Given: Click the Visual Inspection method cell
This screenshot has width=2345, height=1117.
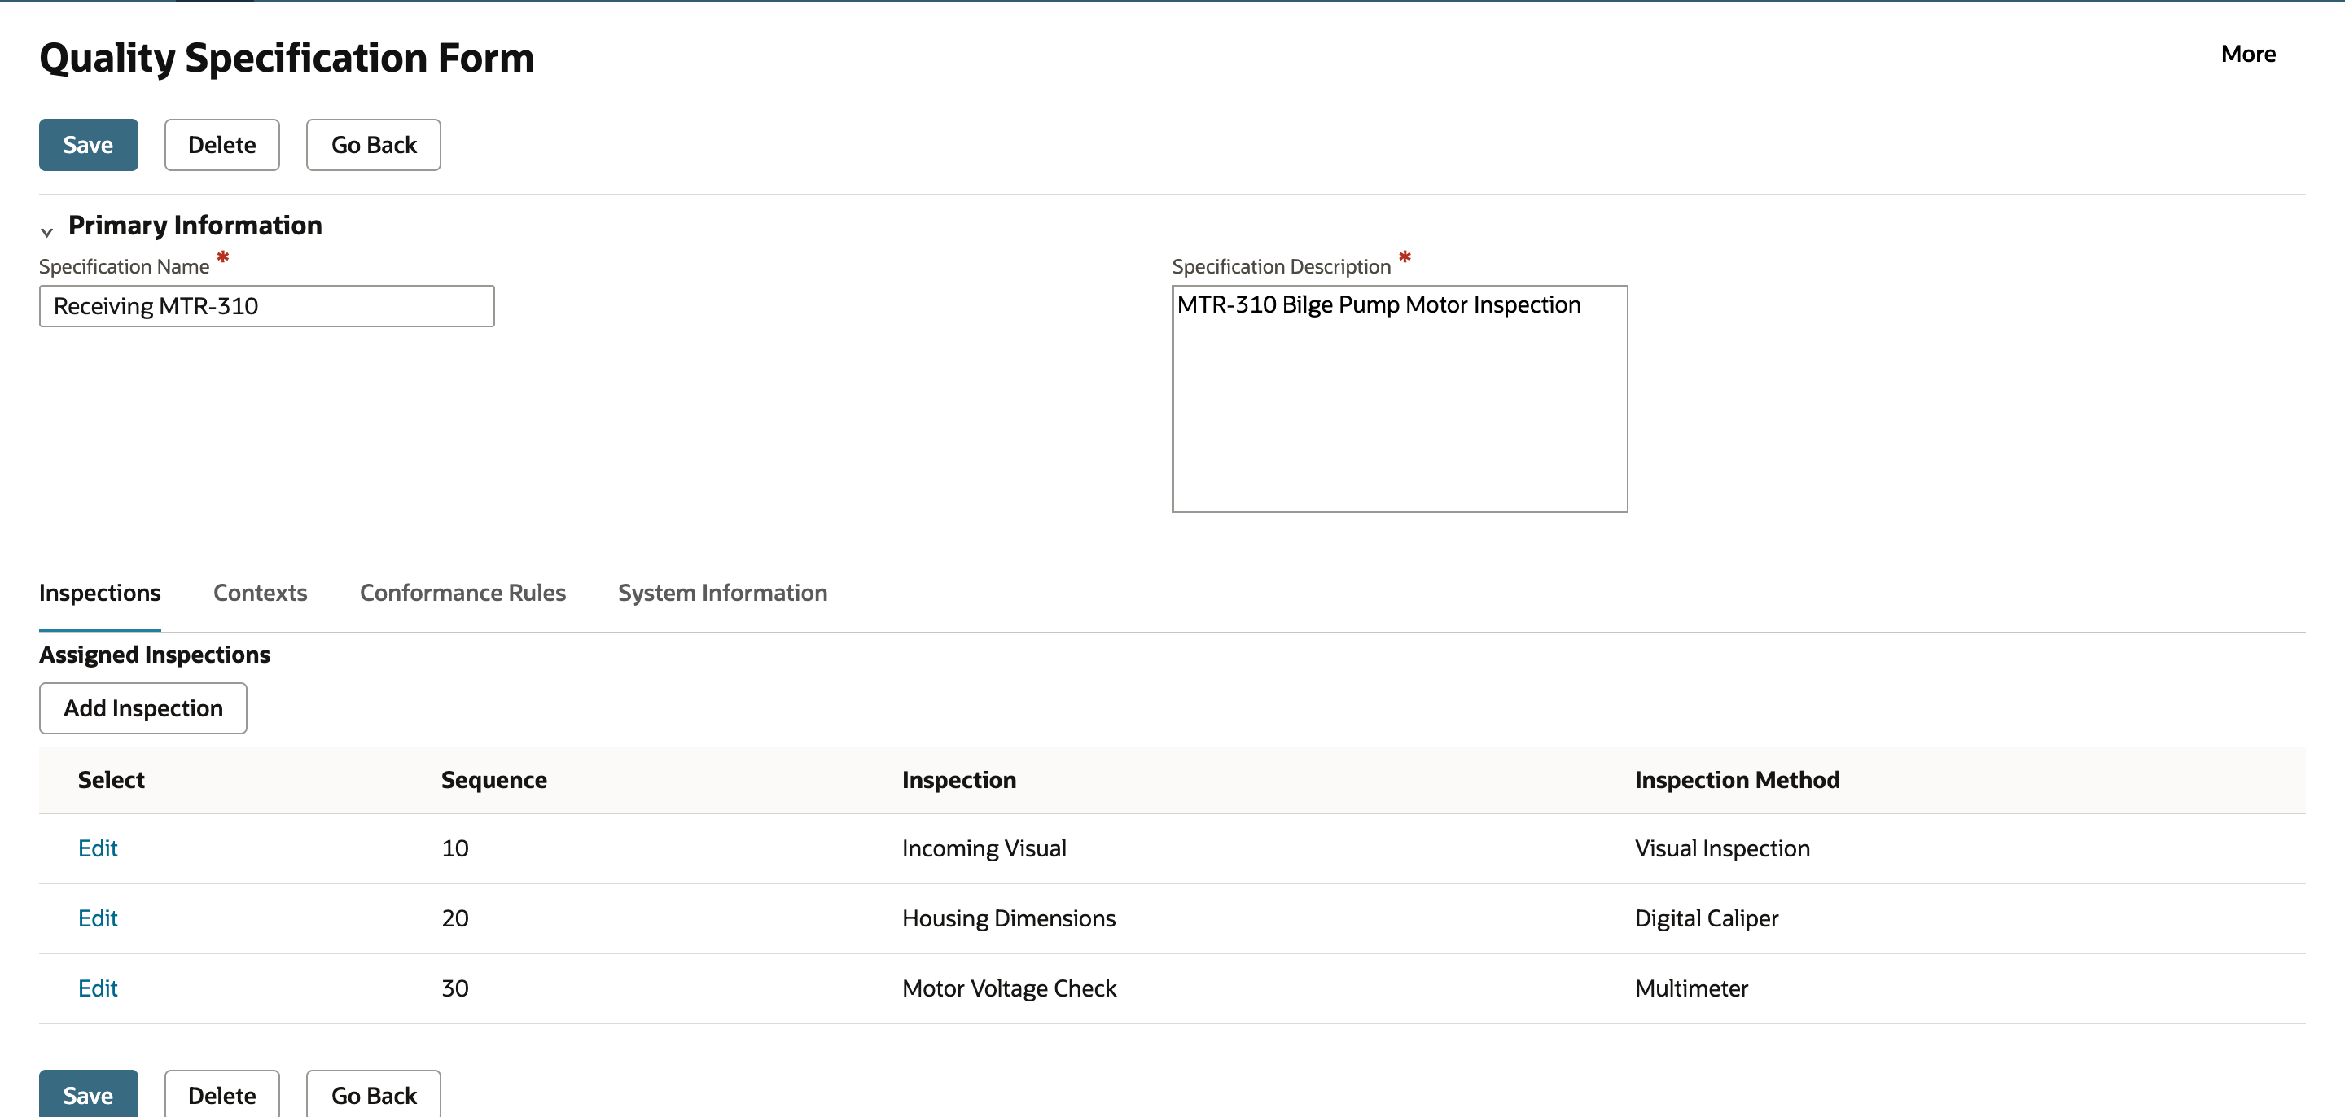Looking at the screenshot, I should click(x=1722, y=848).
